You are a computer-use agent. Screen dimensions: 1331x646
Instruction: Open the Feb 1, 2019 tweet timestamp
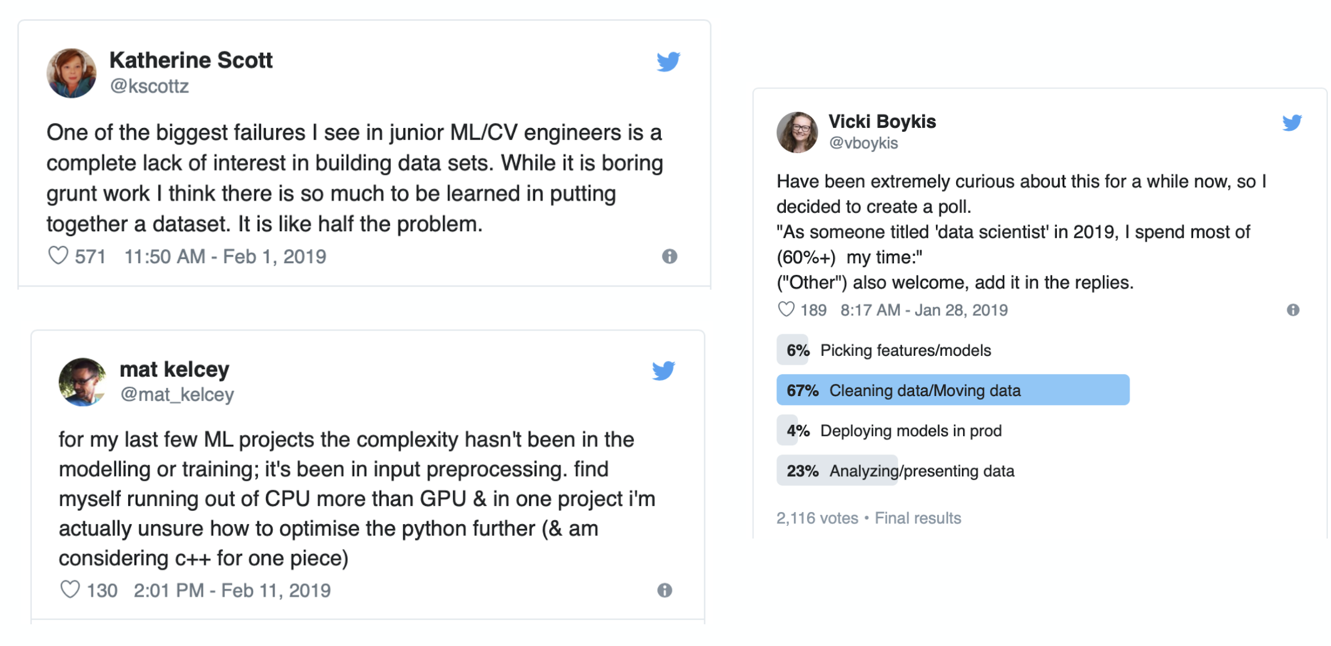point(225,257)
